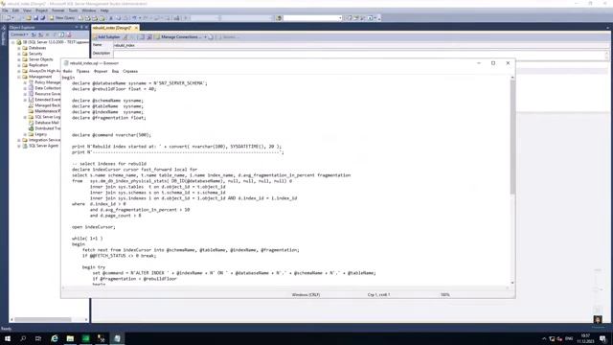Click the new project icon in main toolbar
This screenshot has height=345, width=613.
pos(8,18)
